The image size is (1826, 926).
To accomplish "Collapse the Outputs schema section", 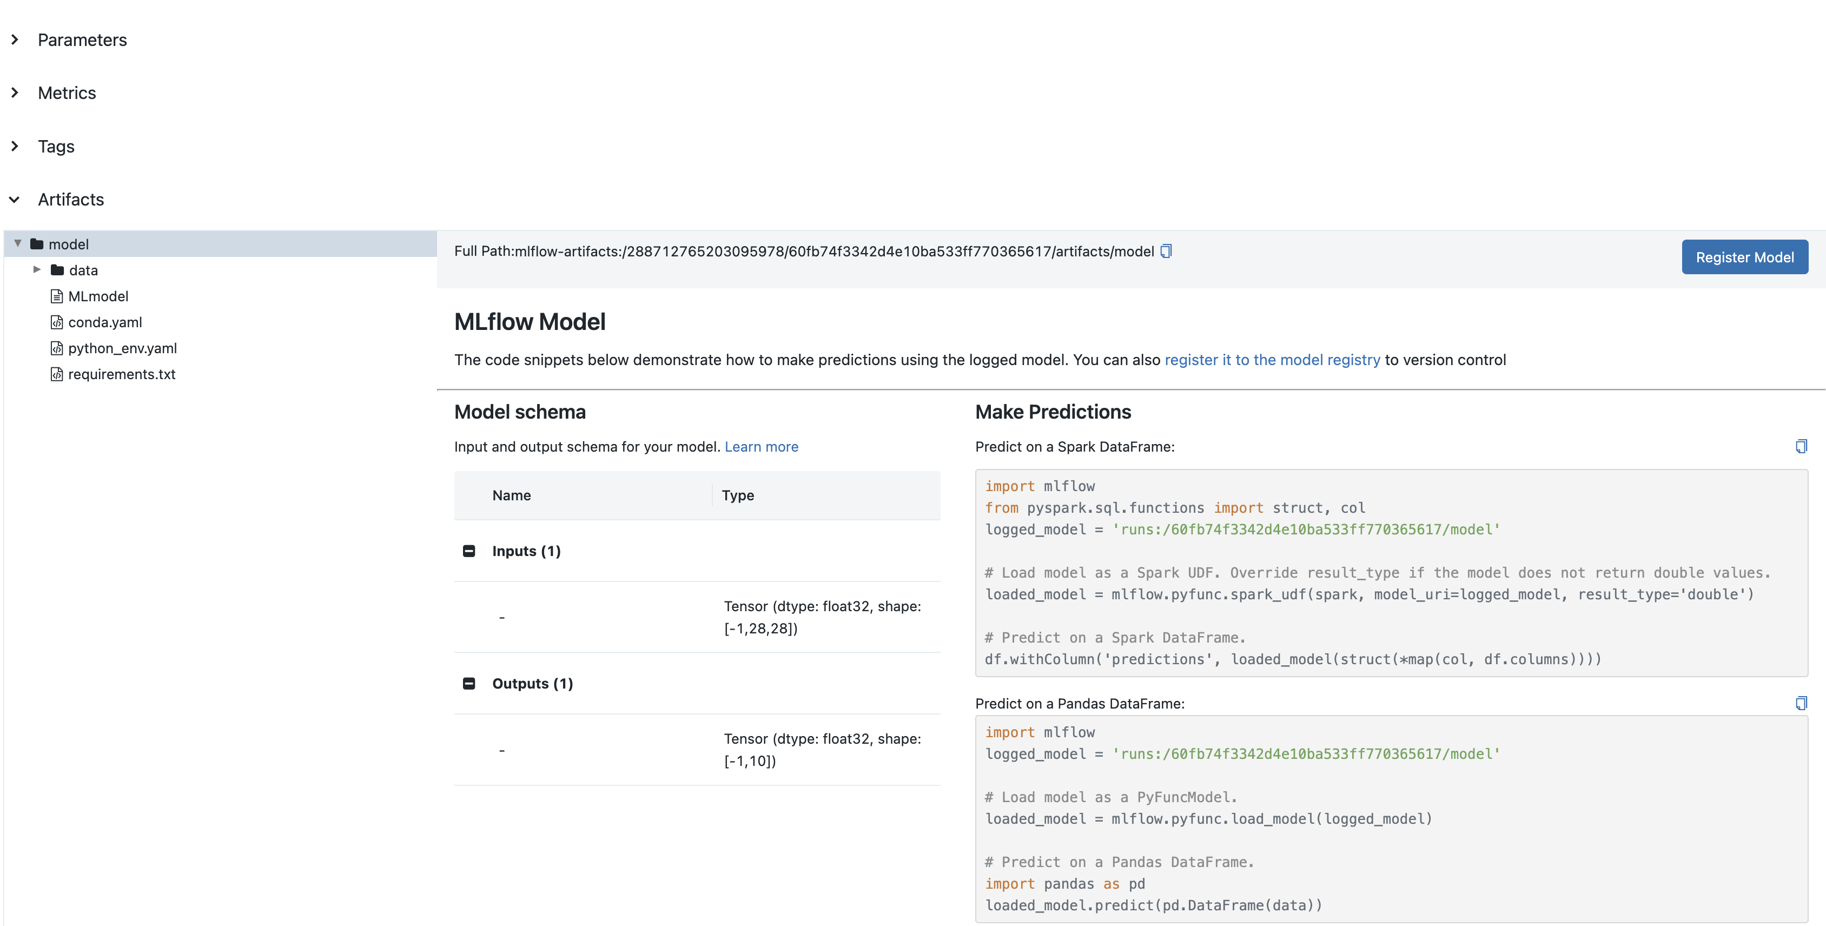I will pos(469,683).
